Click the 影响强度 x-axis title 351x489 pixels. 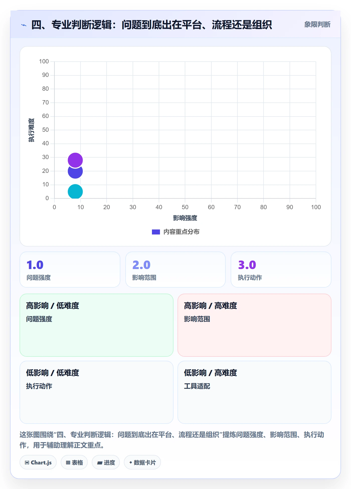click(x=185, y=218)
